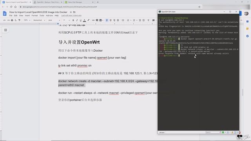Open the Google account avatar
This screenshot has width=251, height=141.
point(246,13)
